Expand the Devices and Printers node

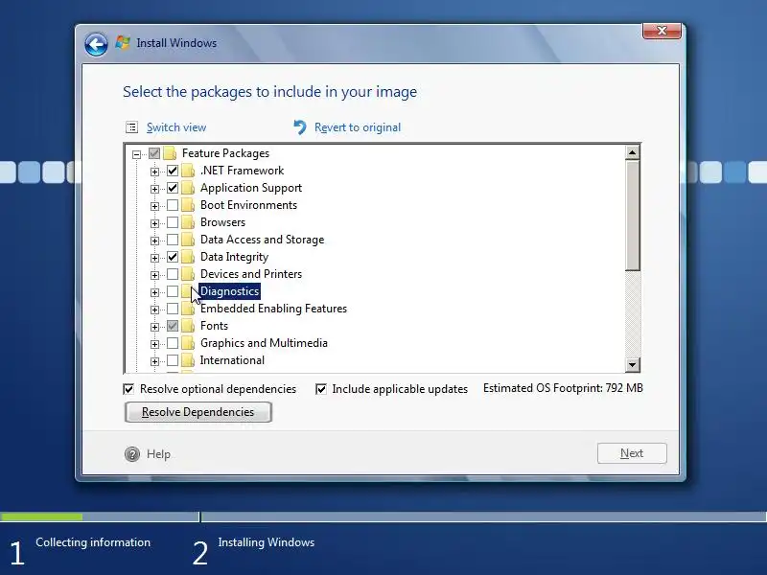tap(154, 275)
